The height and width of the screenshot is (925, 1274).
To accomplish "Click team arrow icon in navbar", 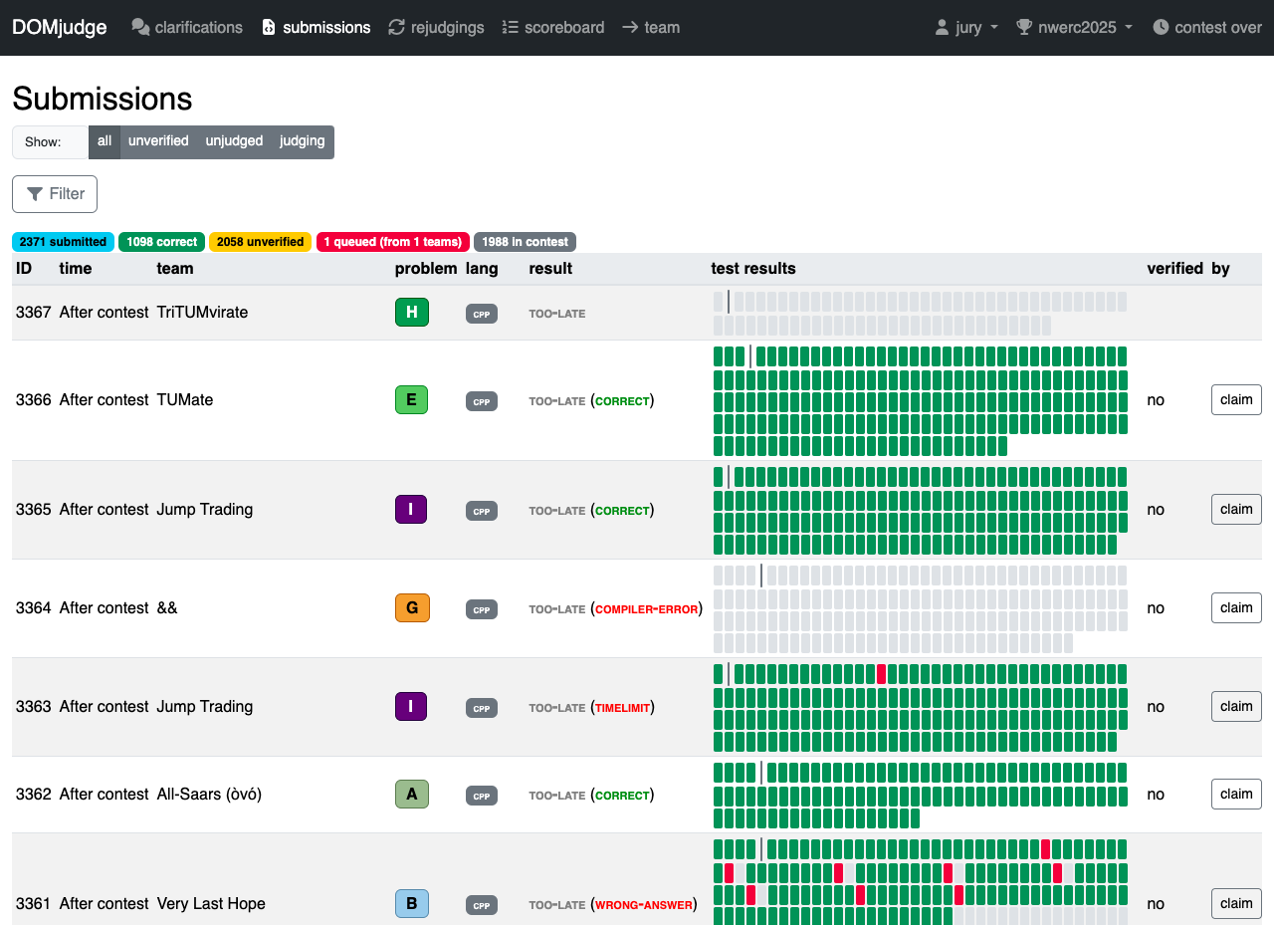I will tap(630, 28).
